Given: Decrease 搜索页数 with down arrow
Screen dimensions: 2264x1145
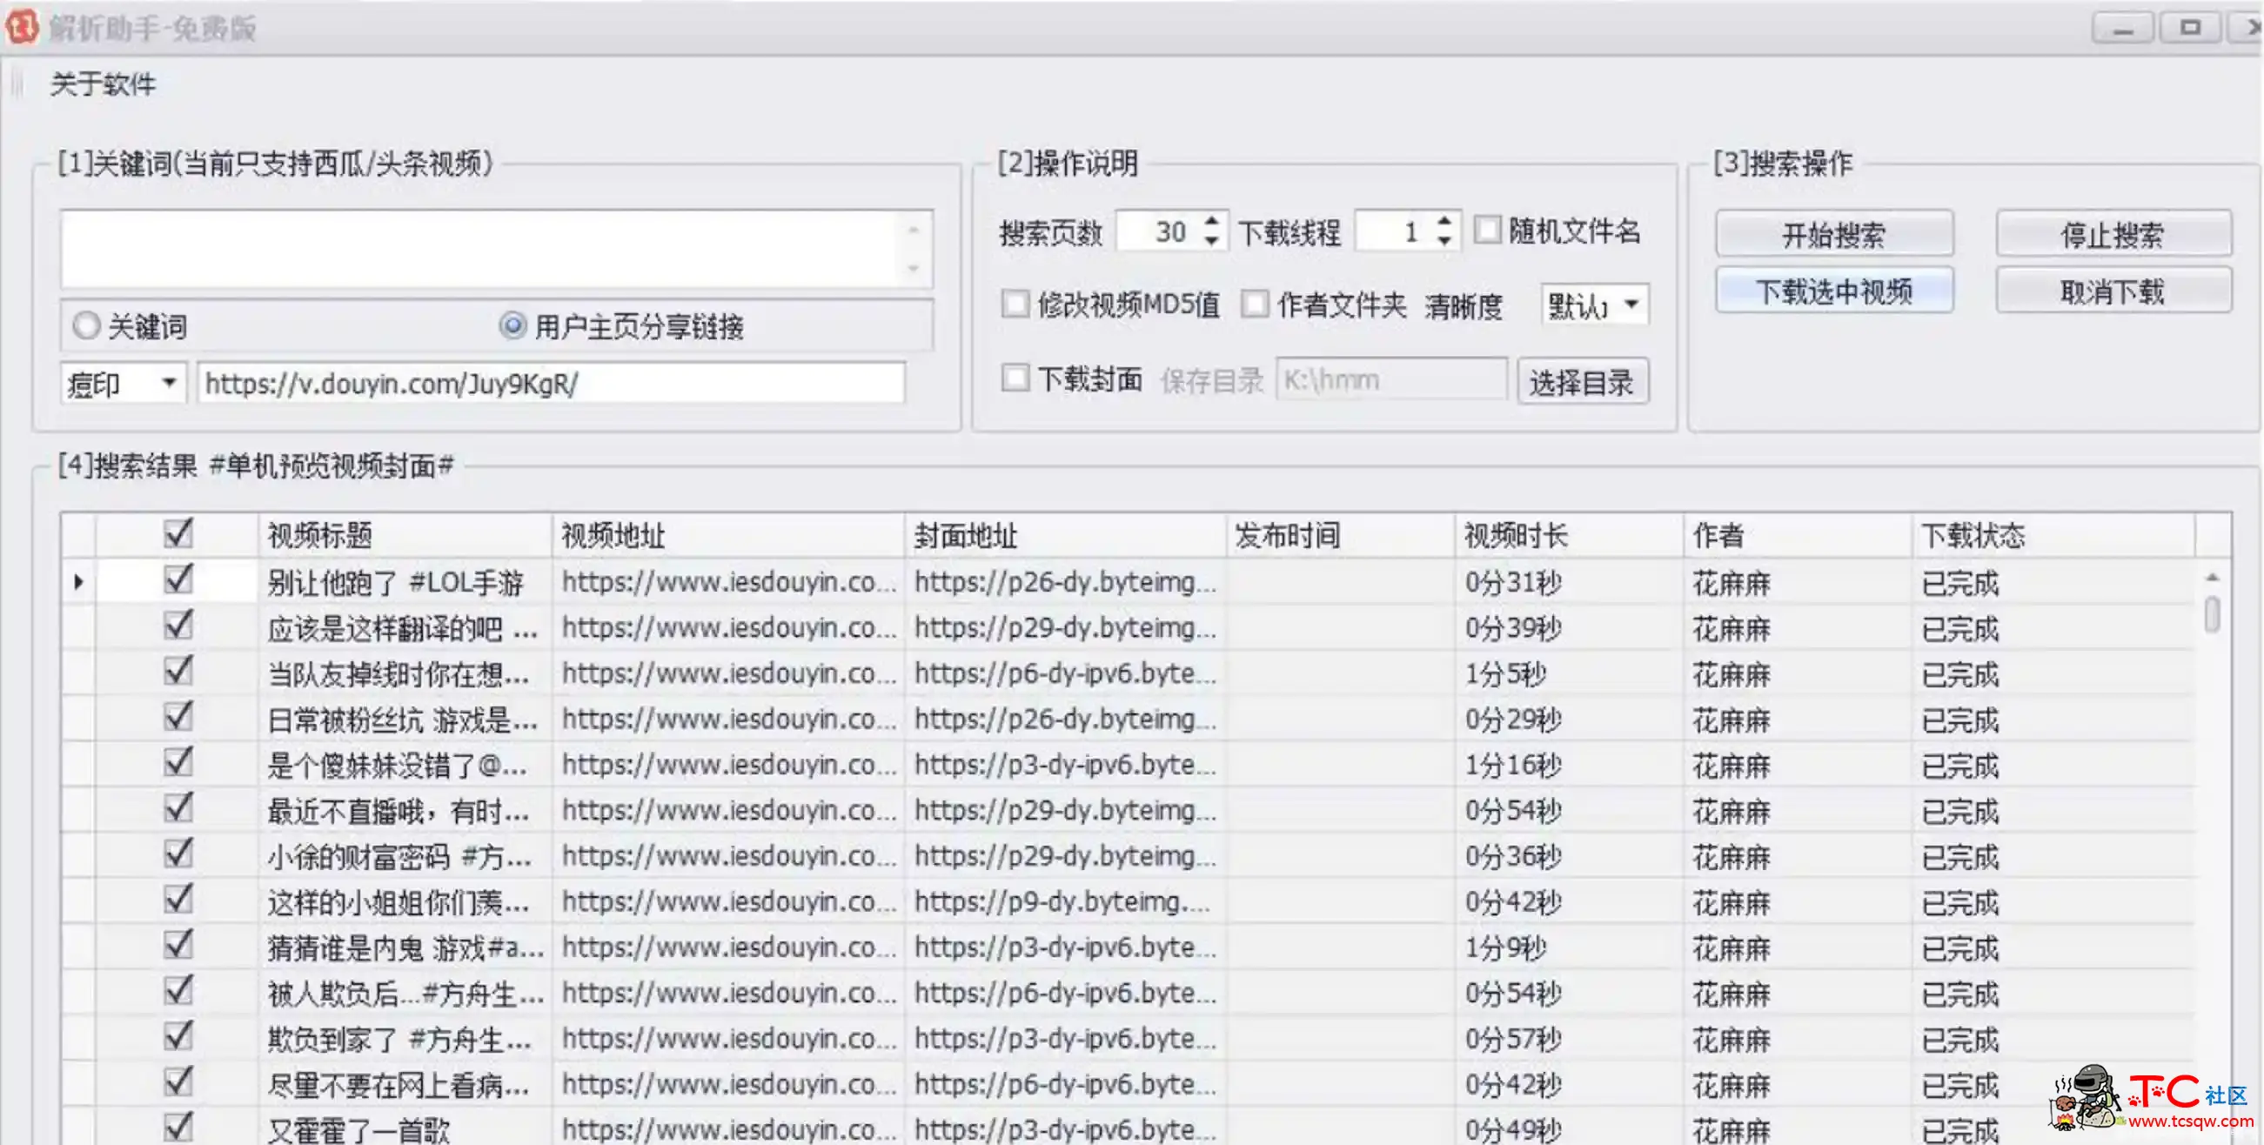Looking at the screenshot, I should point(1212,242).
